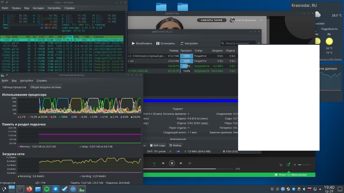Switch to System Monitor via taskbar icon
344x193 pixels.
[x=82, y=189]
